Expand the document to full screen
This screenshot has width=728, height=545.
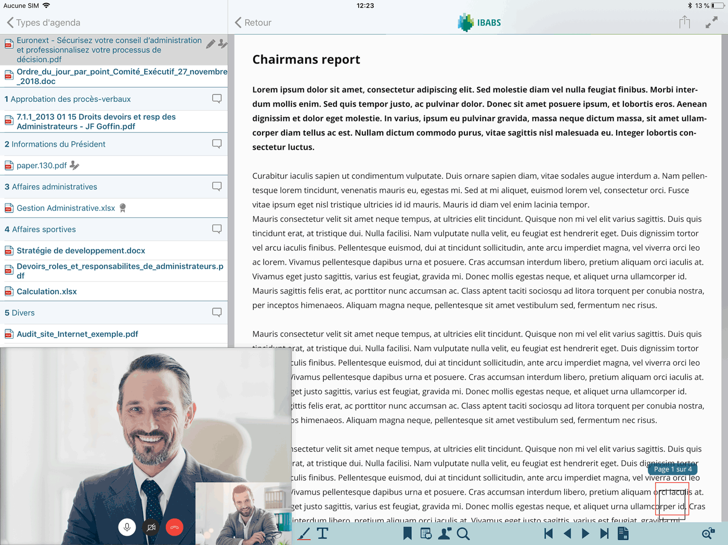[x=711, y=22]
